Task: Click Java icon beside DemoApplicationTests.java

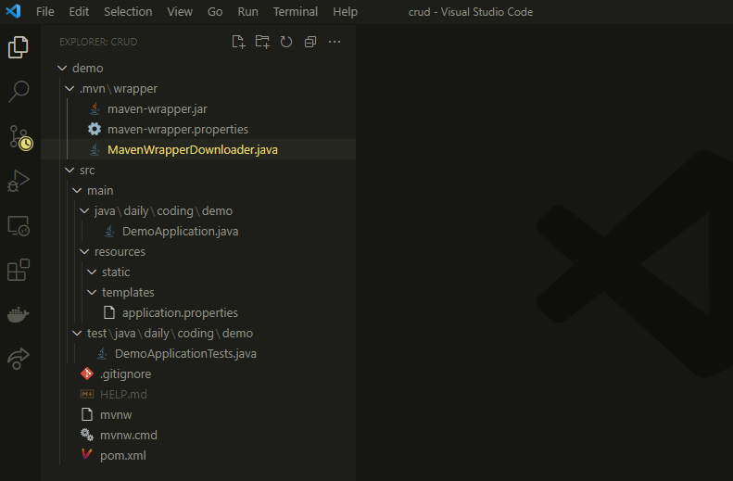Action: pyautogui.click(x=102, y=354)
